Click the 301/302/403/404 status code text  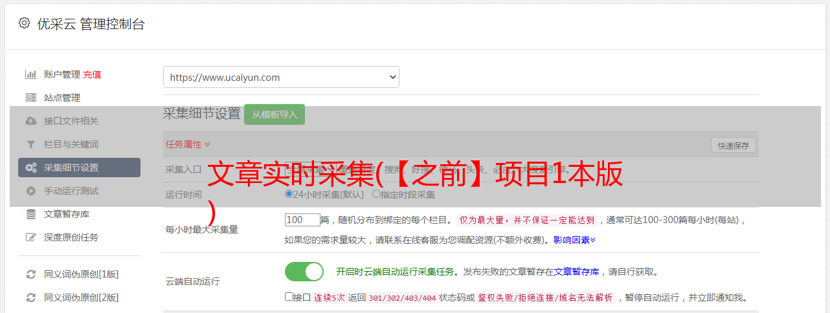pos(401,297)
